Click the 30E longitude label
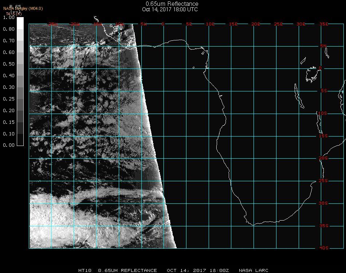This screenshot has height=273, width=346. [301, 24]
